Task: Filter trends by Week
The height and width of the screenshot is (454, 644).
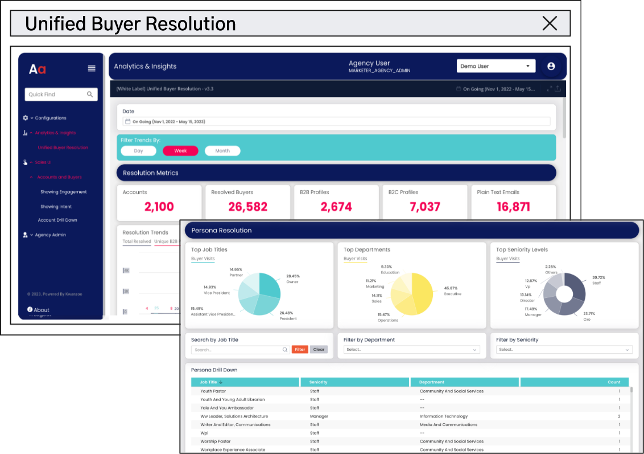Action: (x=180, y=151)
